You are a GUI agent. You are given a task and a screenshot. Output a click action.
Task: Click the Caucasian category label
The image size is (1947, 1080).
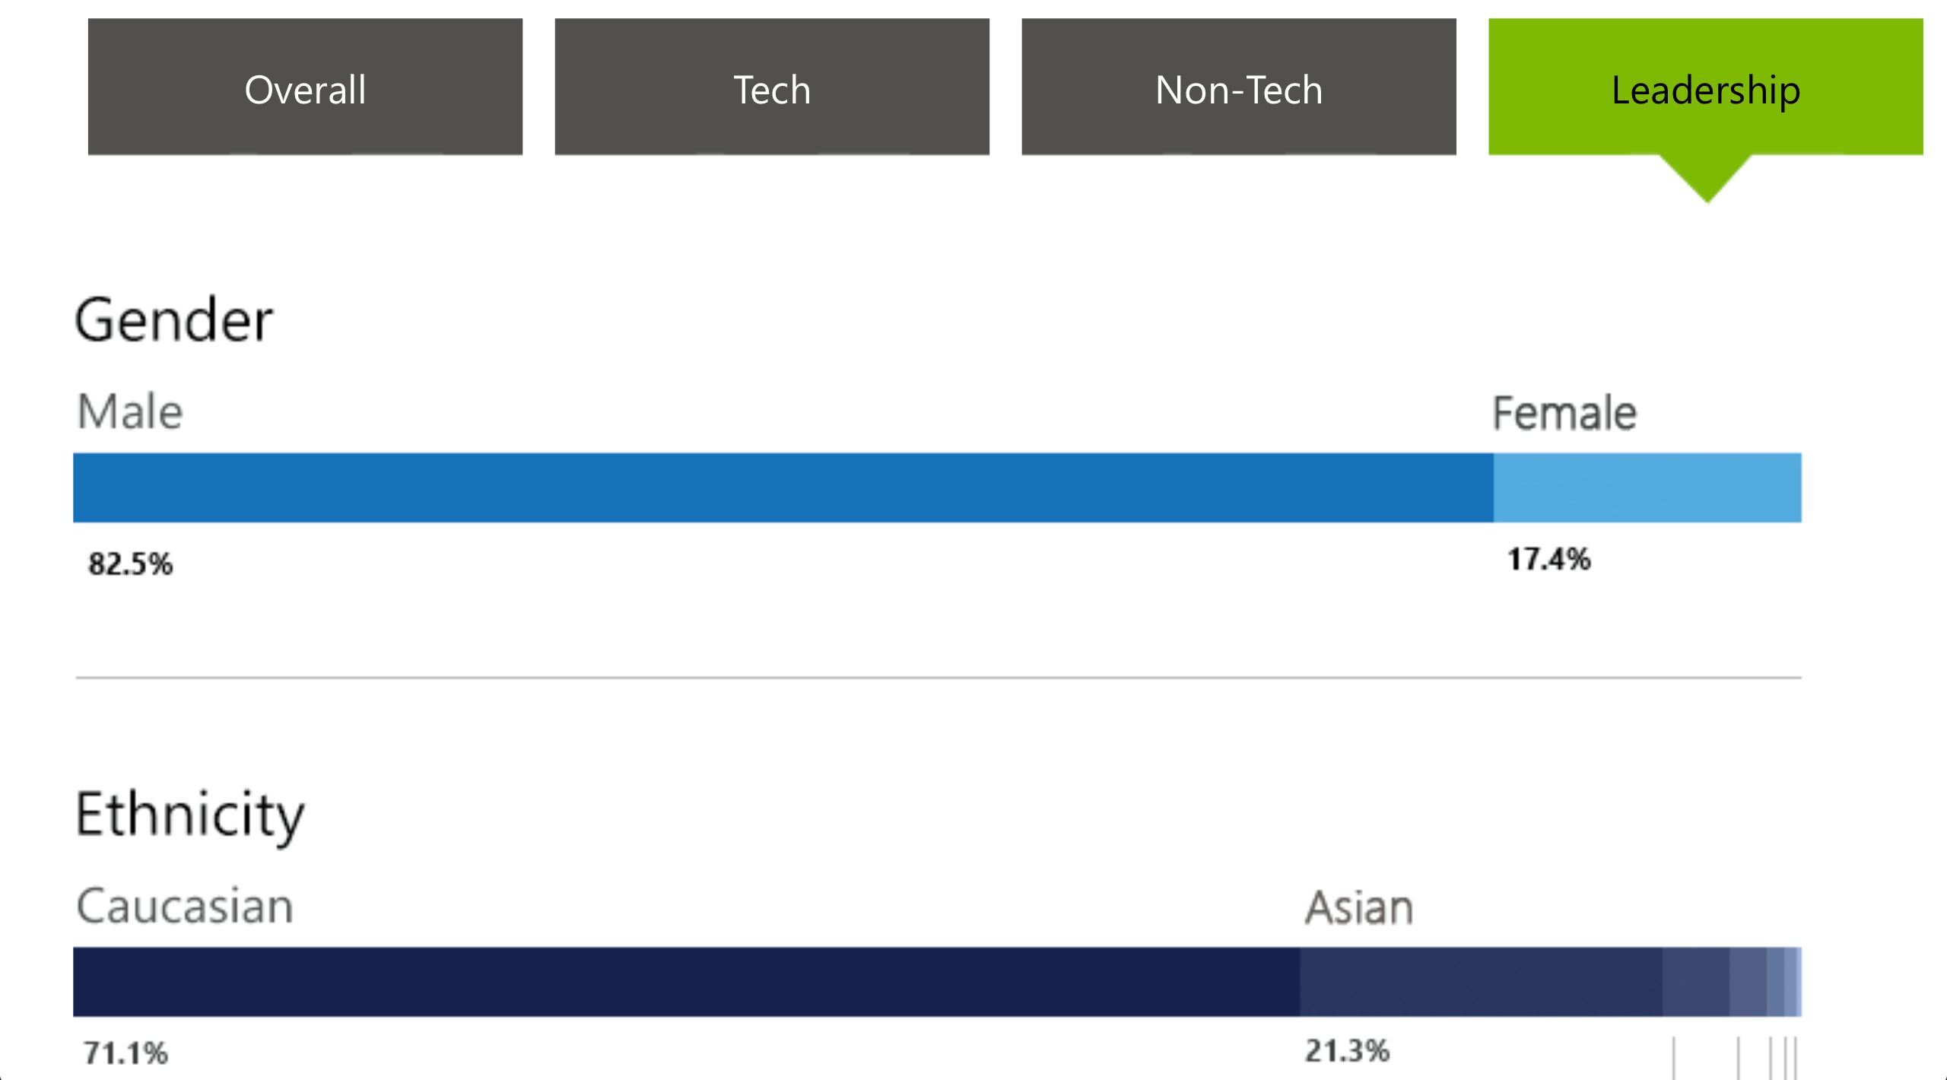[185, 906]
